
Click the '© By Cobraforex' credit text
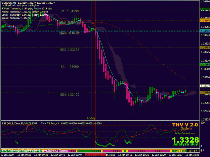click(x=185, y=133)
